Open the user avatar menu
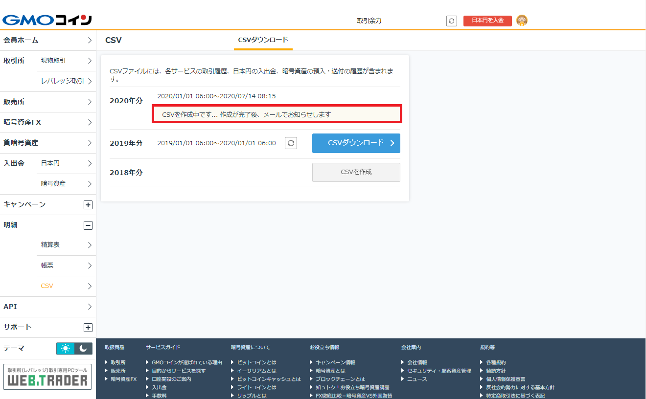Screen dimensions: 646x399 (x=522, y=21)
